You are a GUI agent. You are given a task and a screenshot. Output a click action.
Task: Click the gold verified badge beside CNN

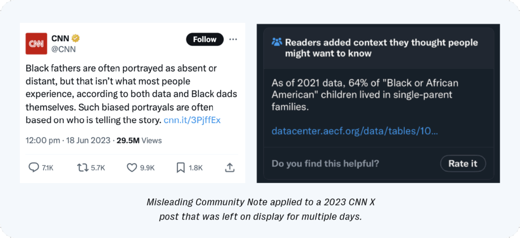(76, 39)
